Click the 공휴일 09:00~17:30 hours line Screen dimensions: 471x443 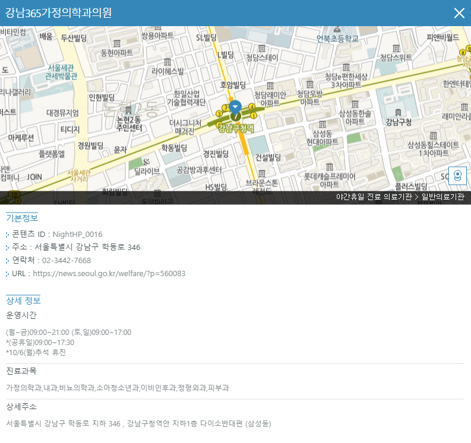coord(40,343)
